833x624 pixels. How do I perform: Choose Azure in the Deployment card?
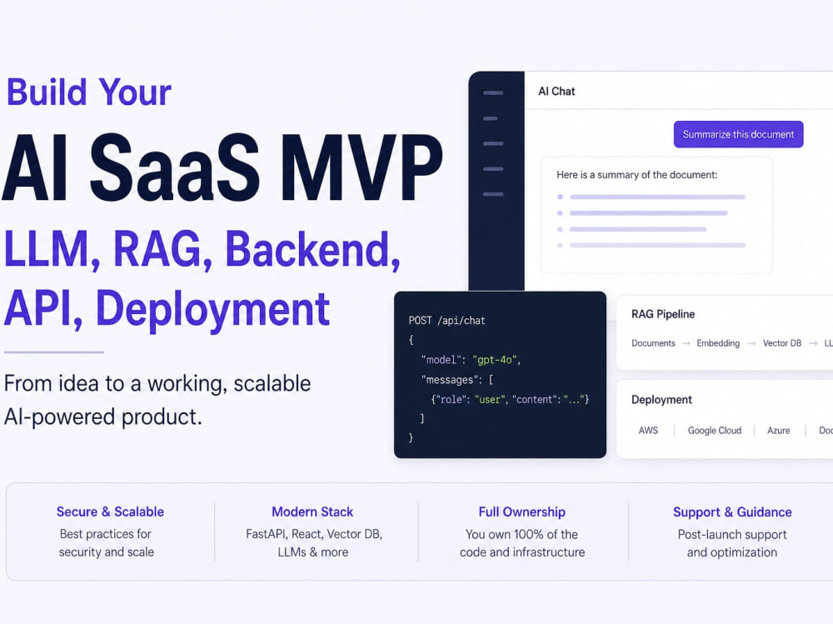coord(778,431)
